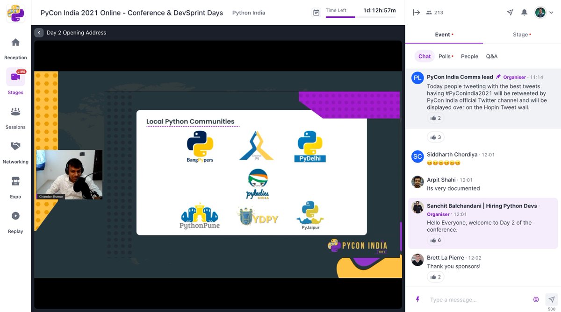Open notifications bell icon

[x=525, y=13]
